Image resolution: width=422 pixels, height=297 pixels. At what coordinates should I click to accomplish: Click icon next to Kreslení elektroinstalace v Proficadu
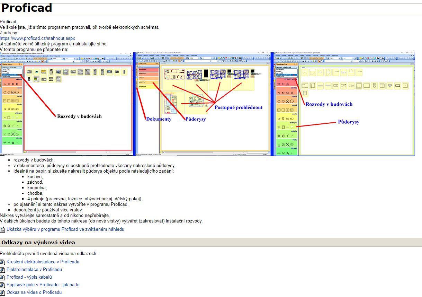(3, 262)
